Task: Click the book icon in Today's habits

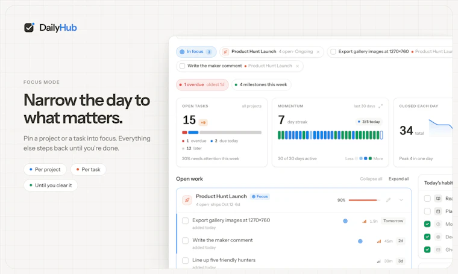Action: click(x=438, y=199)
